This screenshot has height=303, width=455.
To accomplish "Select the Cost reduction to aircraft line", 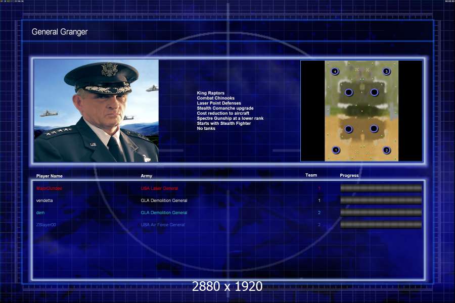I will point(223,113).
